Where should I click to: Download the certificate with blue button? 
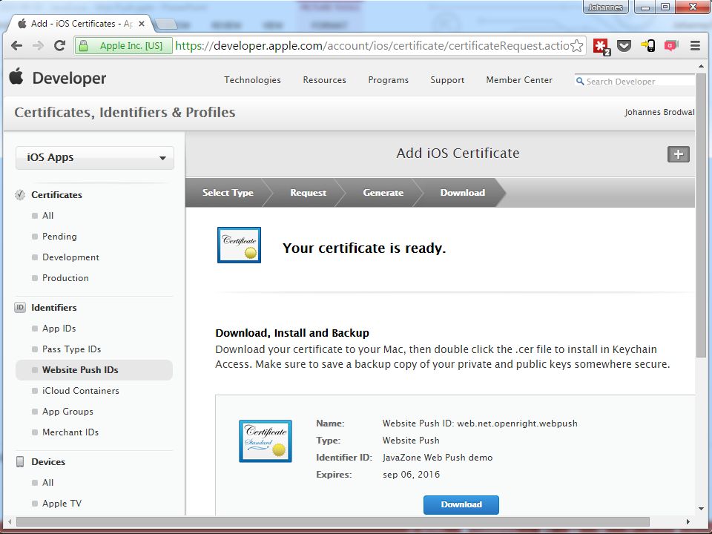(x=461, y=504)
